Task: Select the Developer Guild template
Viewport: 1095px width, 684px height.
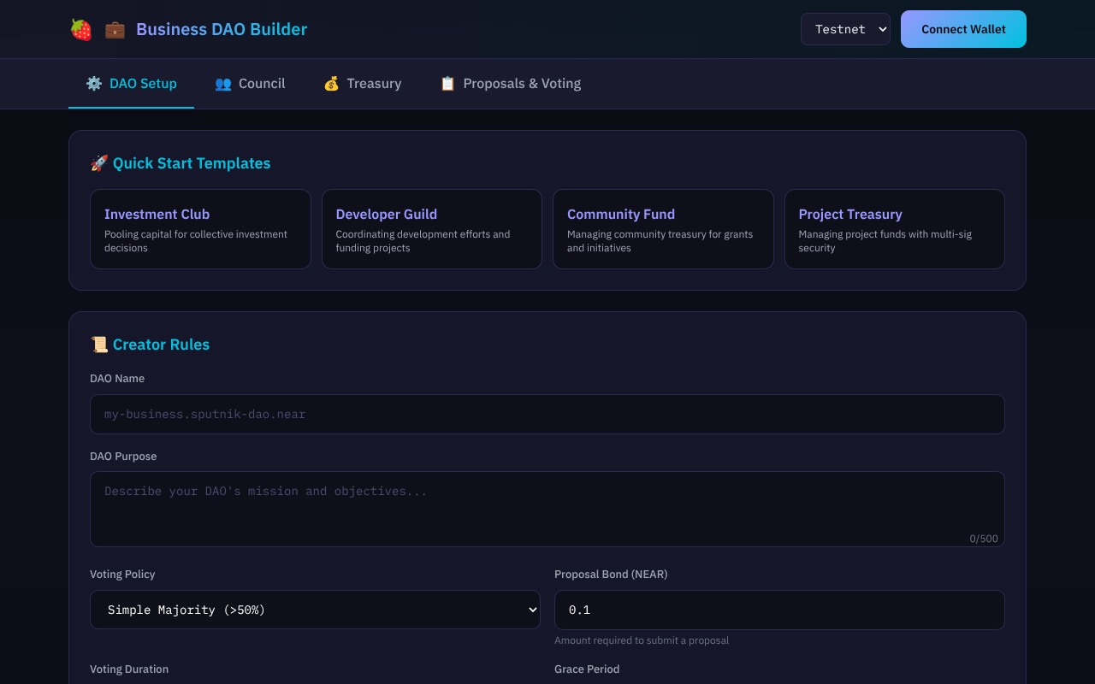Action: point(431,229)
